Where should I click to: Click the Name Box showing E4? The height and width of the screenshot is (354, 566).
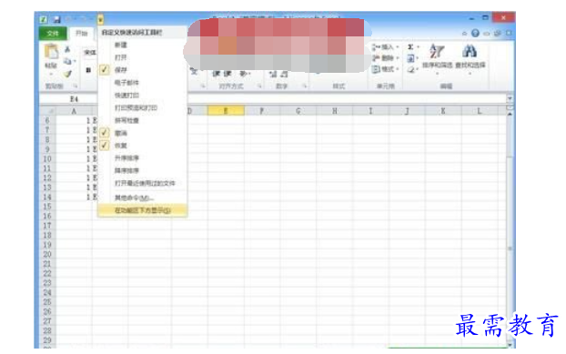click(x=68, y=99)
